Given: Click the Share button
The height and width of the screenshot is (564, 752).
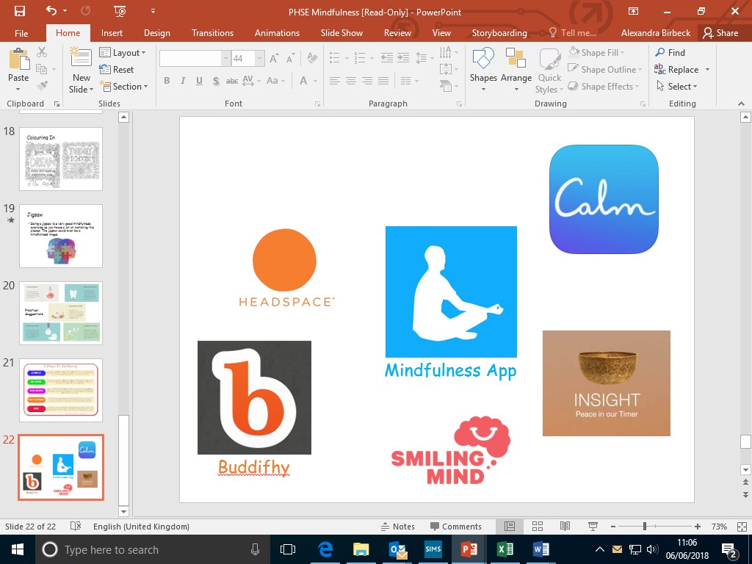Looking at the screenshot, I should [x=721, y=33].
